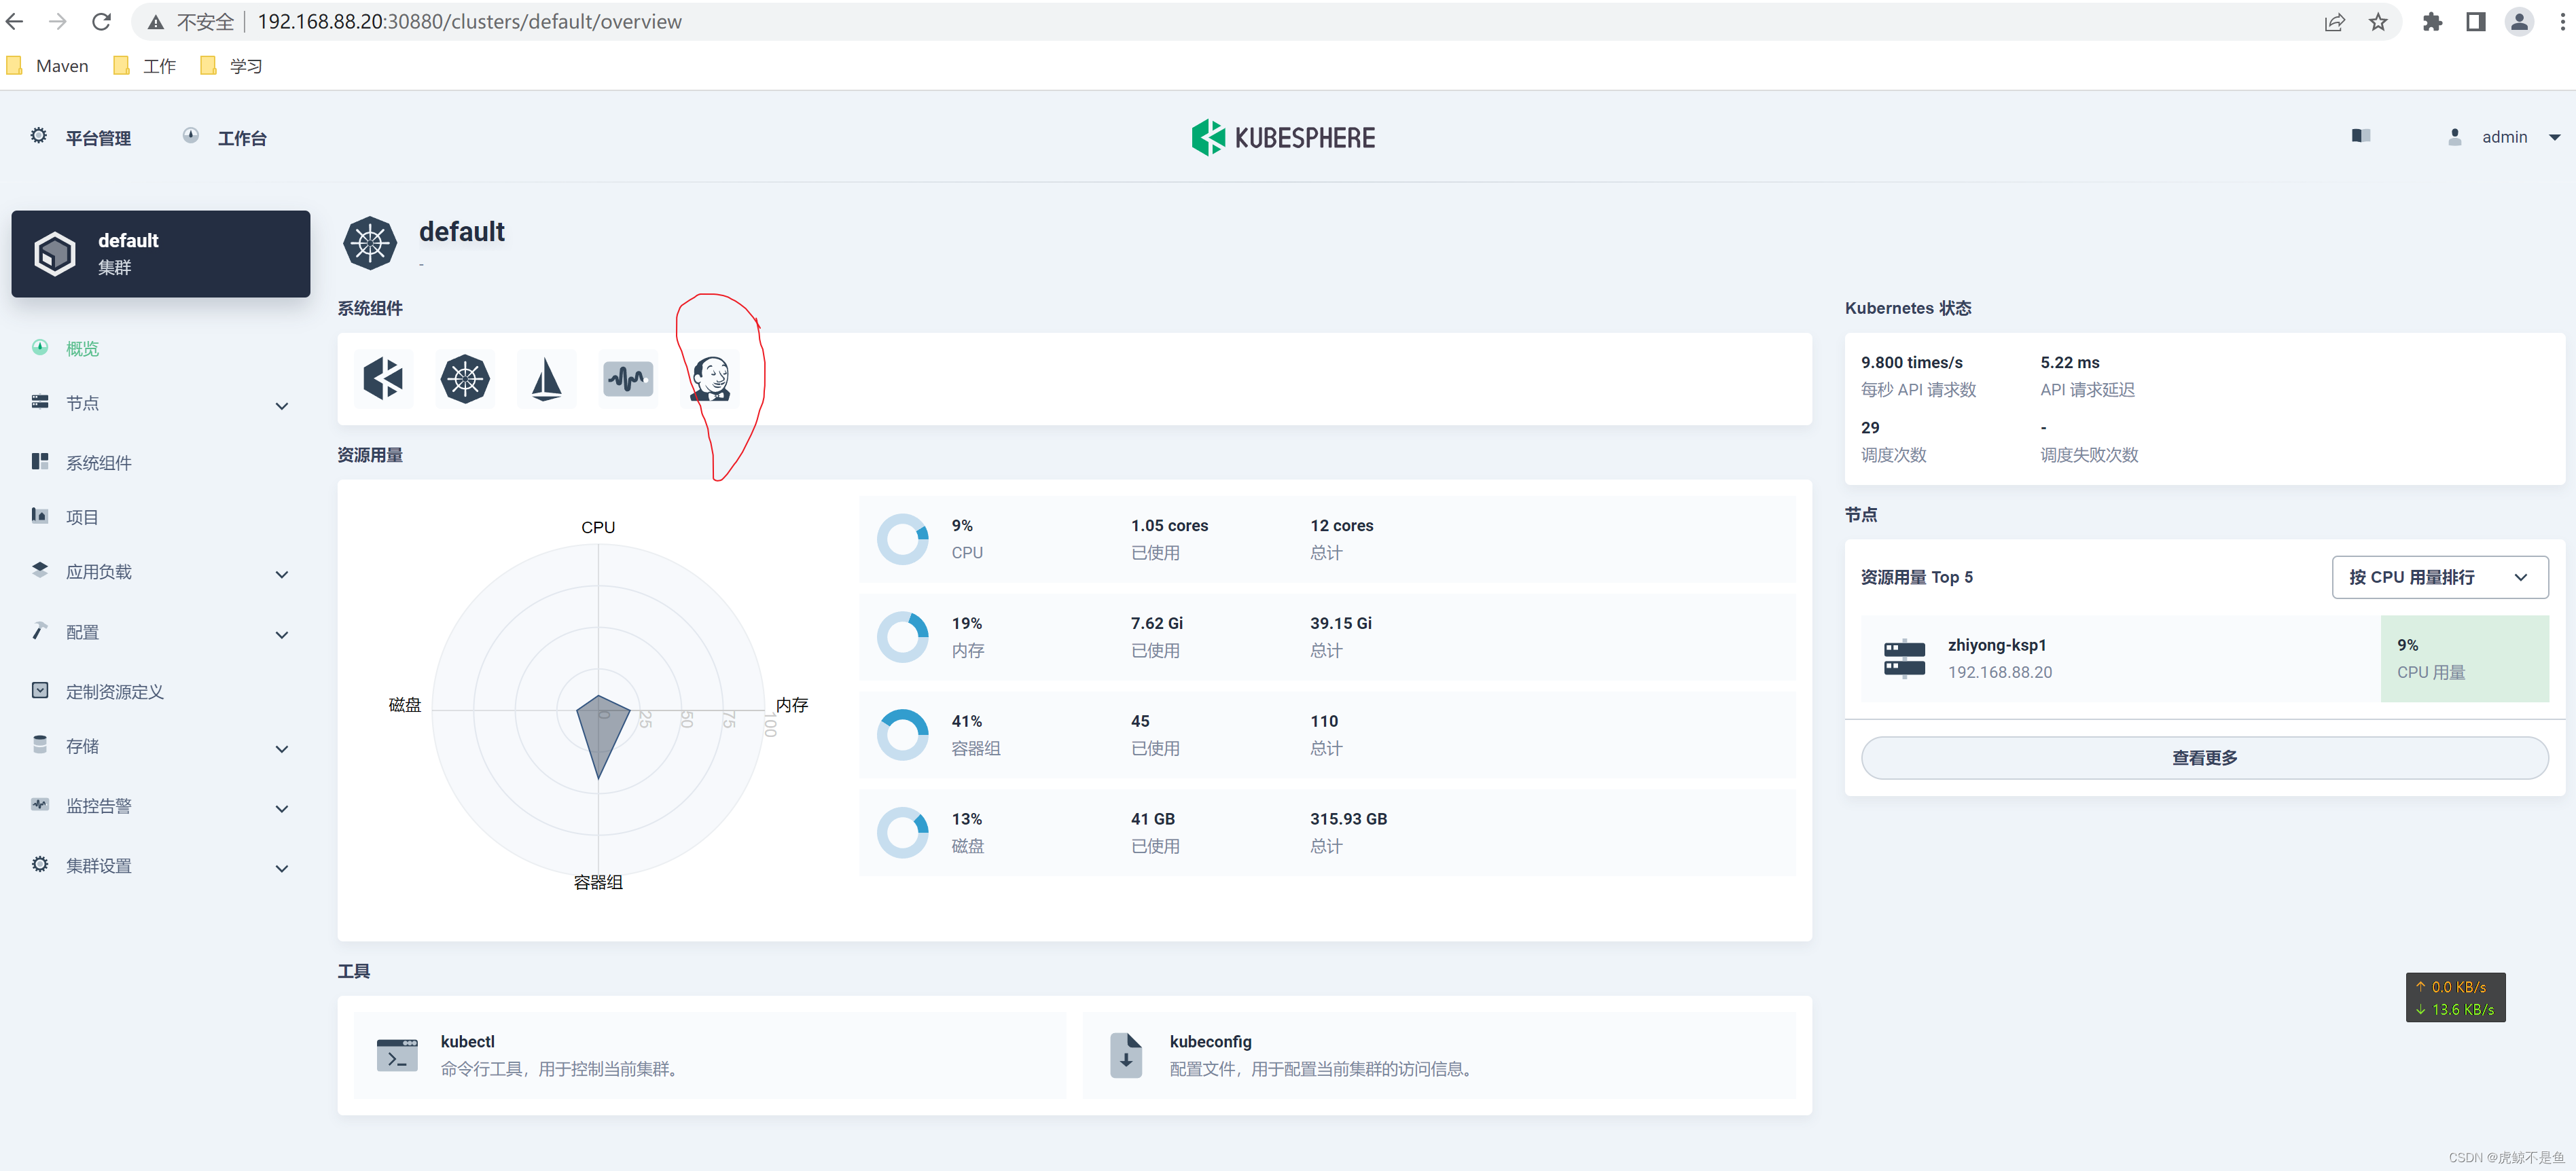Open the monitoring waveform component icon

(x=628, y=379)
